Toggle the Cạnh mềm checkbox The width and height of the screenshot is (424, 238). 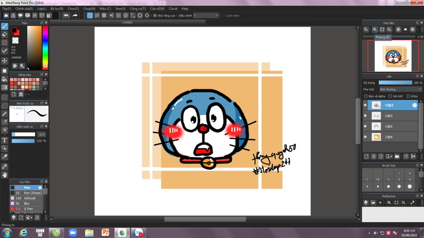pos(223,16)
